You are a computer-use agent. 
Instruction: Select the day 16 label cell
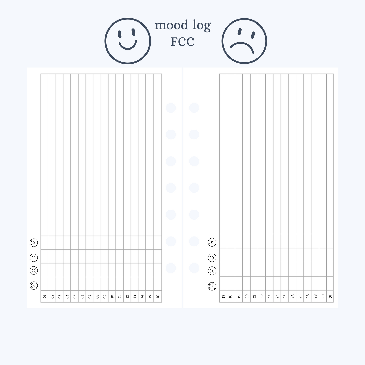[158, 297]
